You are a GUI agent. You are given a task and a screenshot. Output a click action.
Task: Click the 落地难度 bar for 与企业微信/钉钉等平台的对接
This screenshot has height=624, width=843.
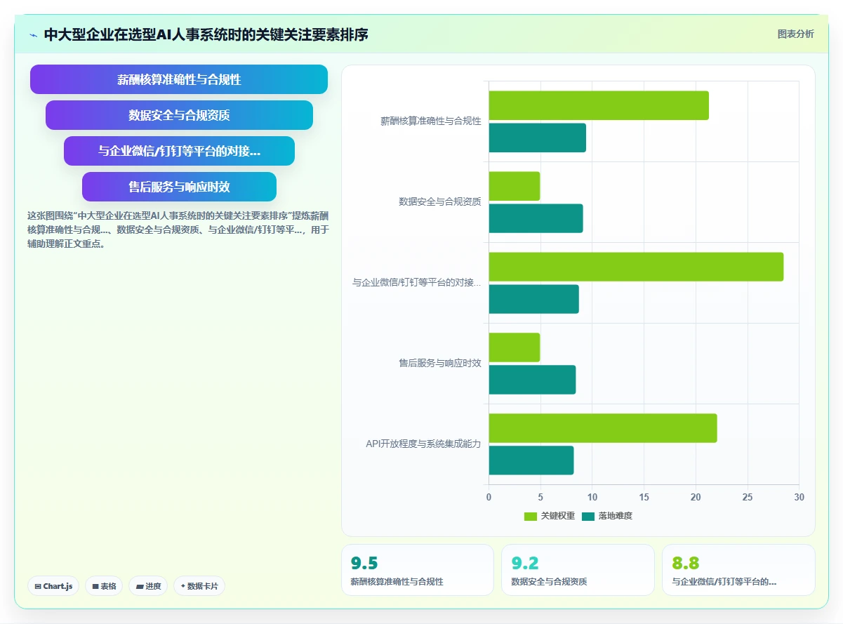tap(534, 299)
